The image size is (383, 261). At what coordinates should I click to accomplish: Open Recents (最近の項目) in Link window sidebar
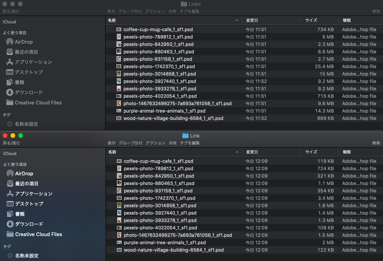coord(23,183)
